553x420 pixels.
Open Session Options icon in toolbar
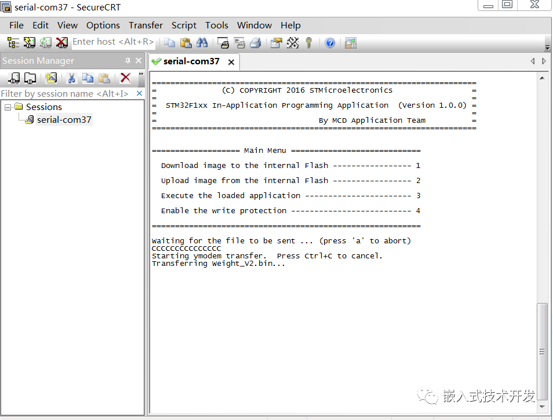pyautogui.click(x=276, y=43)
